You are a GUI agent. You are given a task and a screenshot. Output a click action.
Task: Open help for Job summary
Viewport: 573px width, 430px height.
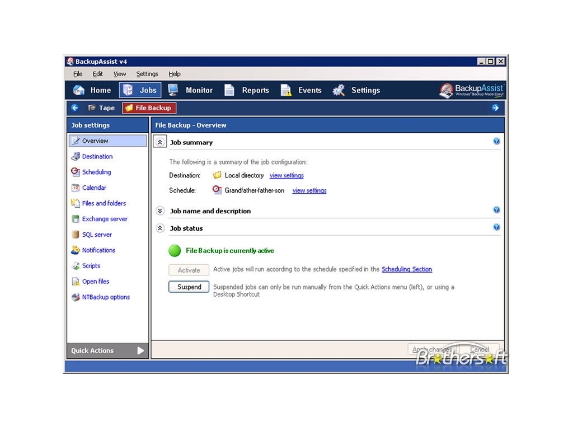point(496,141)
